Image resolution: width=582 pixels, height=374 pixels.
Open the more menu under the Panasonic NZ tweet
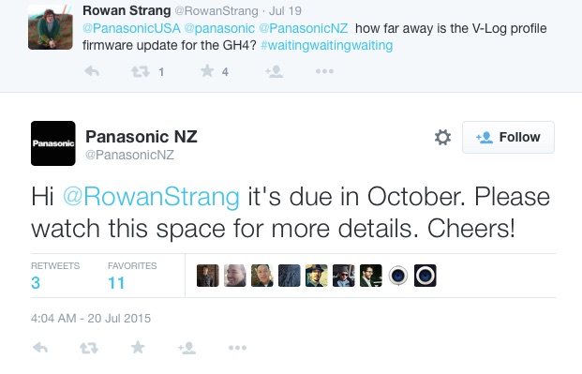237,348
